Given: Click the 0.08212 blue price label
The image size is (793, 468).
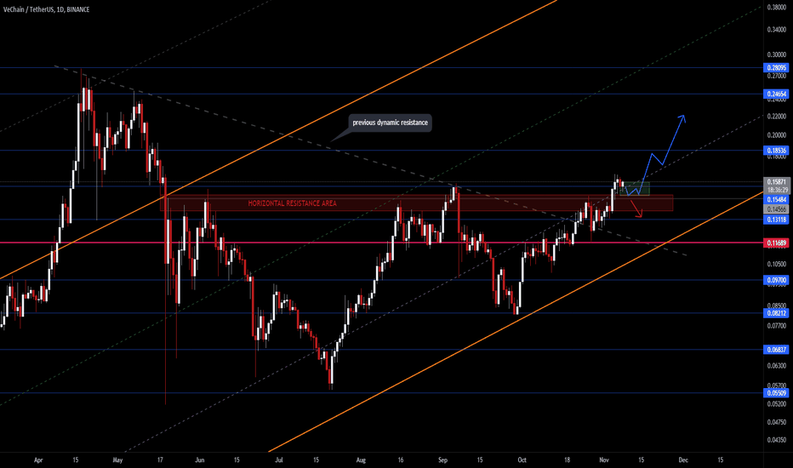Looking at the screenshot, I should 776,313.
